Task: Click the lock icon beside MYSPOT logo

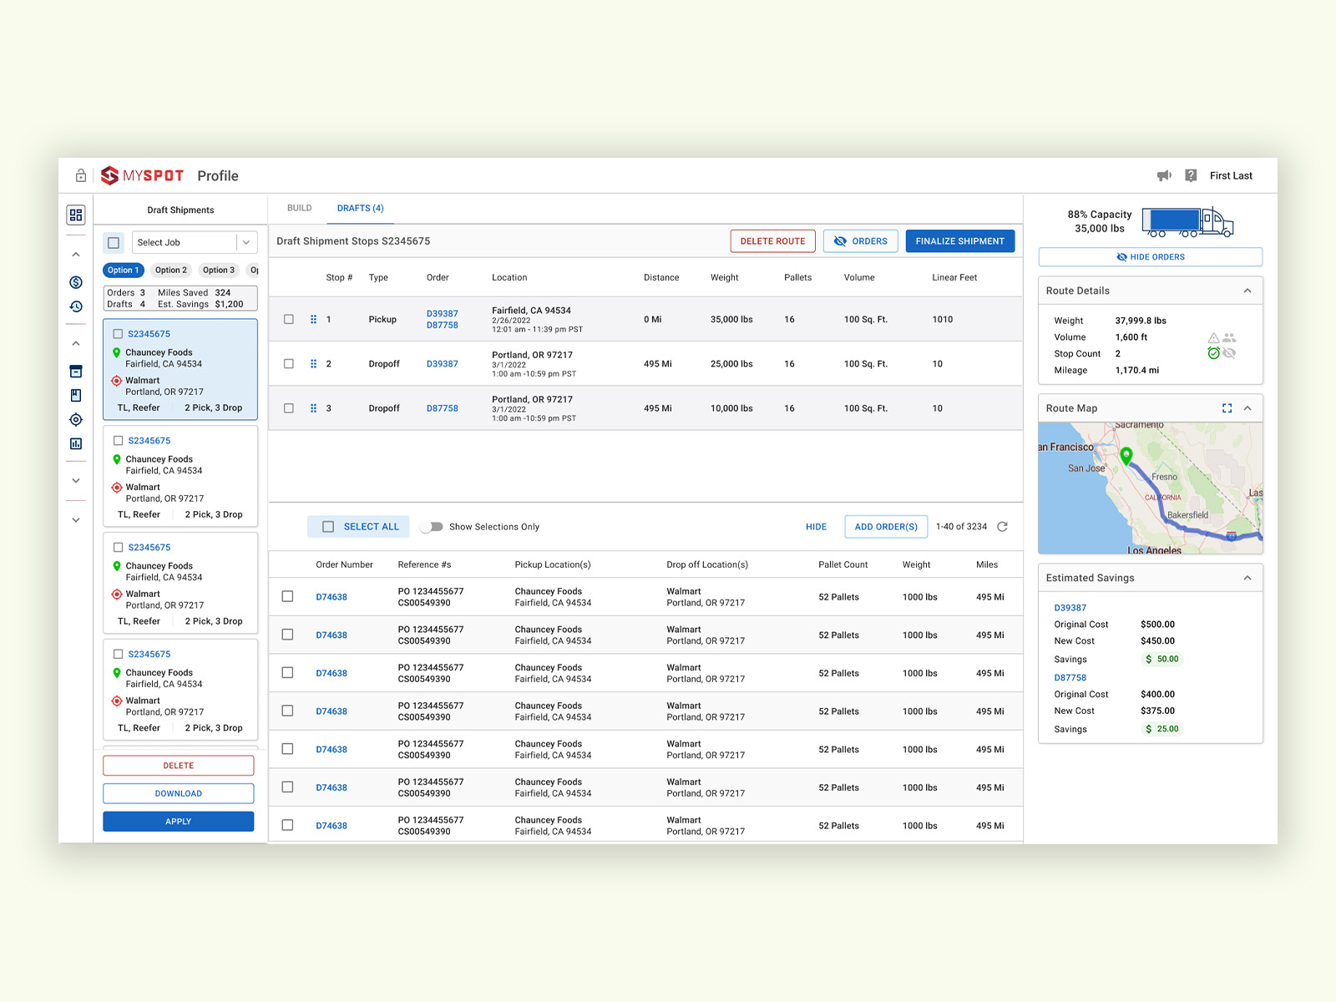Action: click(81, 175)
